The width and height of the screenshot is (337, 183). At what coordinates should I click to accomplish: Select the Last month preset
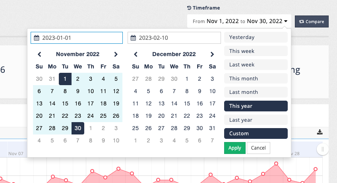pyautogui.click(x=256, y=92)
